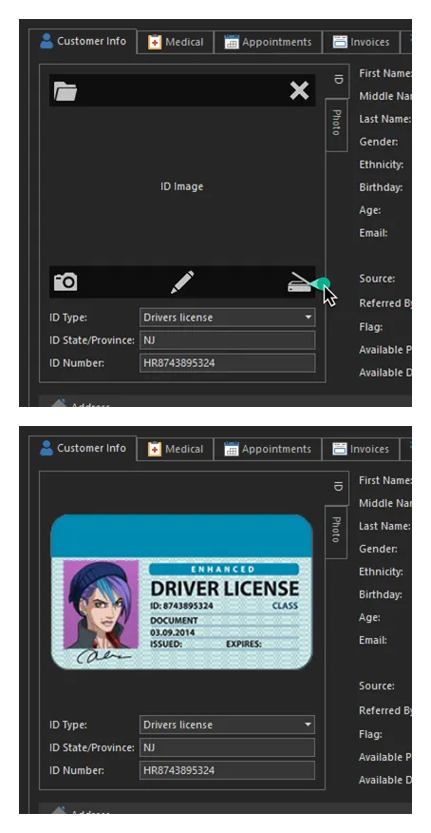Click Appointments calendar icon in lower window
The width and height of the screenshot is (431, 833).
(x=231, y=449)
